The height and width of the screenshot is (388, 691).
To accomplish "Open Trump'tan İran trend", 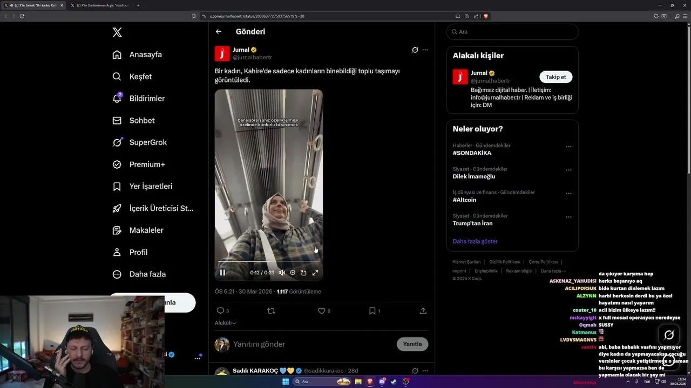I will point(472,223).
